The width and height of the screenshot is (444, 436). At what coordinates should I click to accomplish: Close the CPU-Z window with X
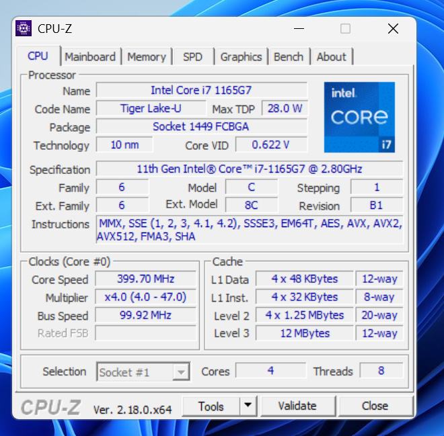[x=393, y=29]
